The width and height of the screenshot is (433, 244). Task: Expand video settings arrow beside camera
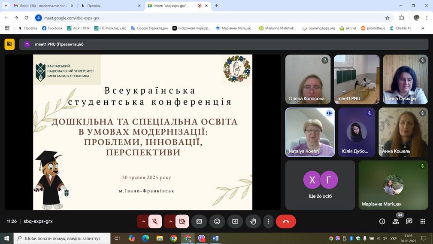pos(170,221)
